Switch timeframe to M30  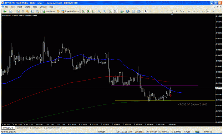tap(203, 11)
